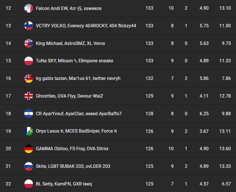Click the flag icon beside Falcon Andi EW
Viewport: 236px width, 192px height.
point(29,8)
